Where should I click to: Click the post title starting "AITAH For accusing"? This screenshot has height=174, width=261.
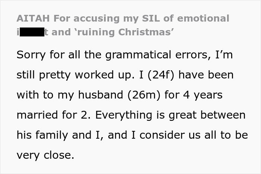[x=123, y=18]
